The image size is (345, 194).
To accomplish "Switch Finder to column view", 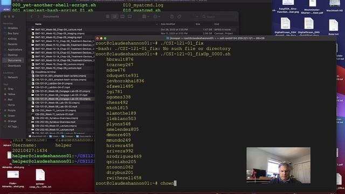I will point(122,17).
